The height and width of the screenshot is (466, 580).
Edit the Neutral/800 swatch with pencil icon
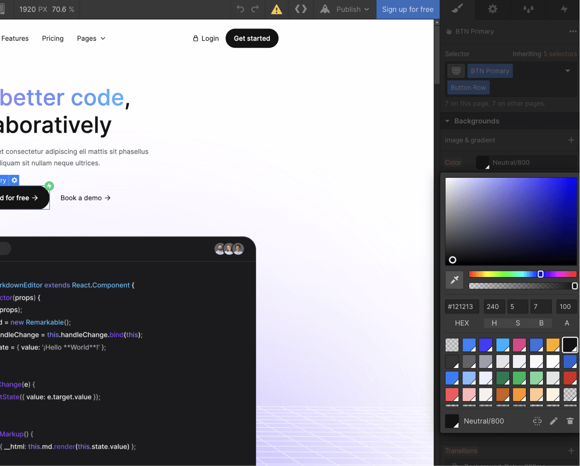pyautogui.click(x=554, y=421)
